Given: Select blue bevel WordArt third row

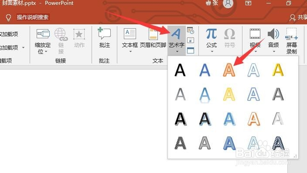Looking at the screenshot, I should click(229, 119).
